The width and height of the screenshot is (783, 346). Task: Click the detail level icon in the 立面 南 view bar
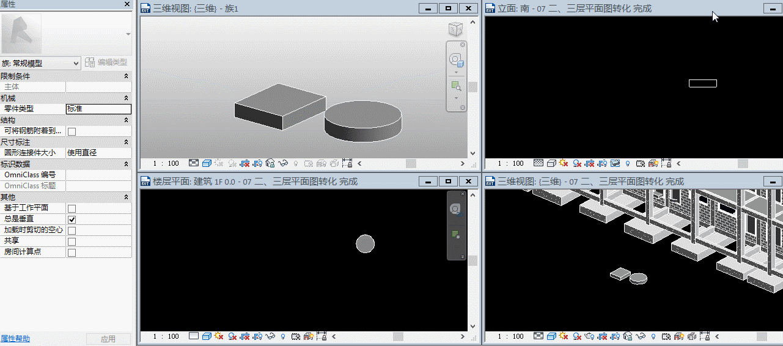539,163
